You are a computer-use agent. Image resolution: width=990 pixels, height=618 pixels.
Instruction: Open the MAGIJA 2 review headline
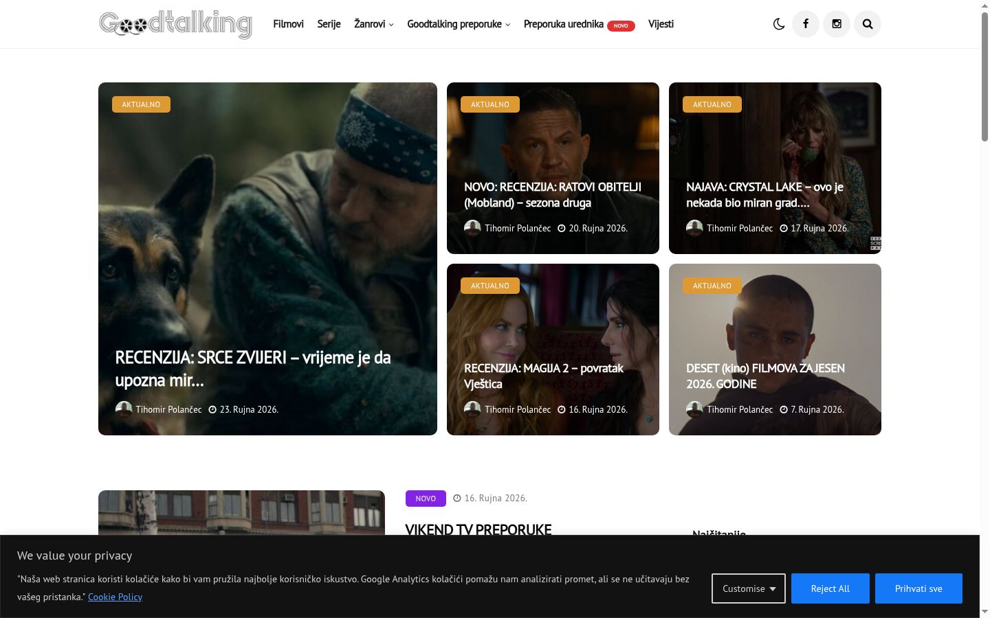[544, 376]
